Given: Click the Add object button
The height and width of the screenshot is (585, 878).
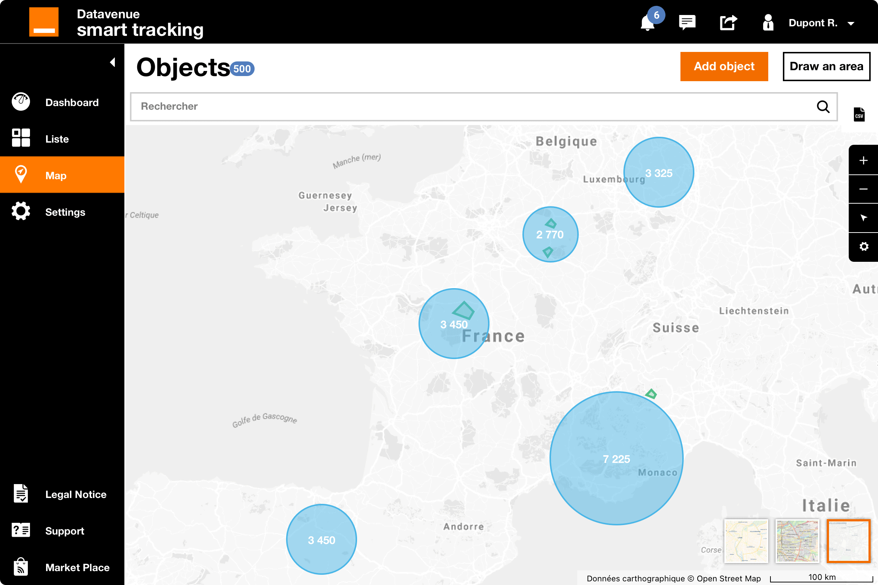Looking at the screenshot, I should click(724, 67).
